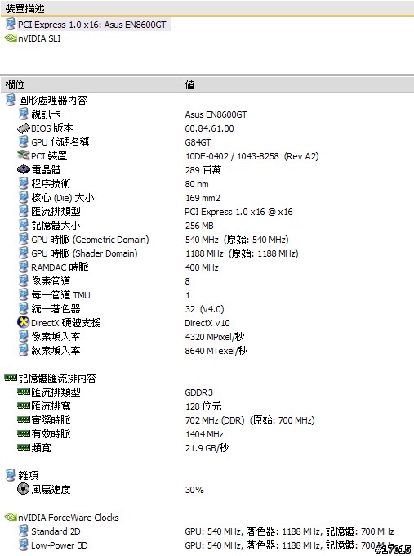This screenshot has height=556, width=414.
Task: Select the nVIDIA SLI device entry
Action: coord(39,38)
